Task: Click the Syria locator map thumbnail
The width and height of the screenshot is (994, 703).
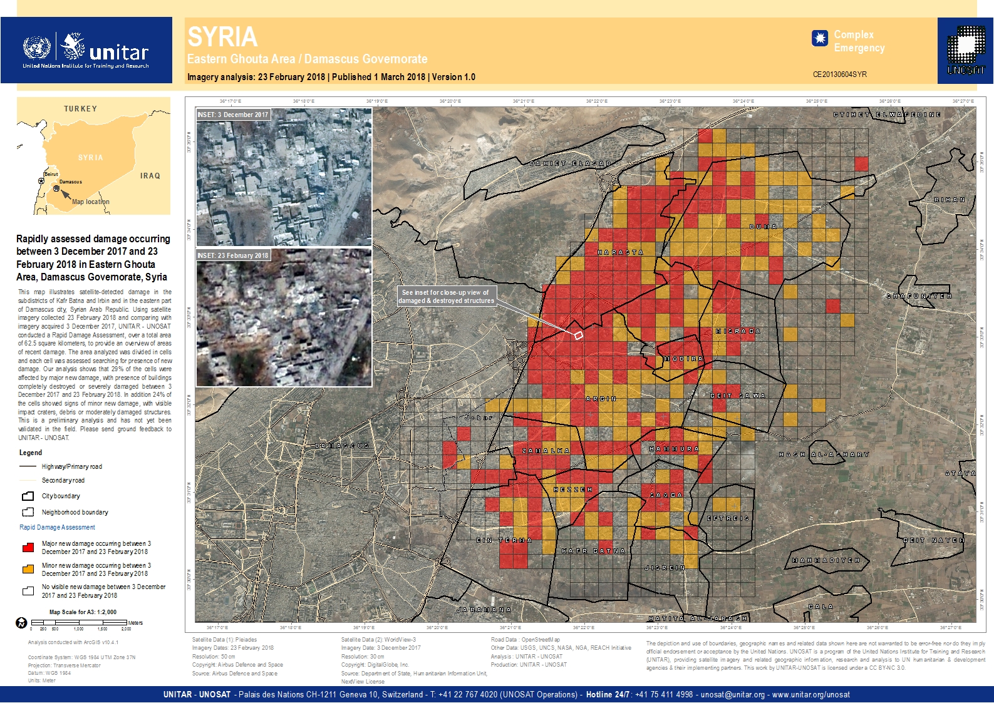Action: tap(93, 156)
